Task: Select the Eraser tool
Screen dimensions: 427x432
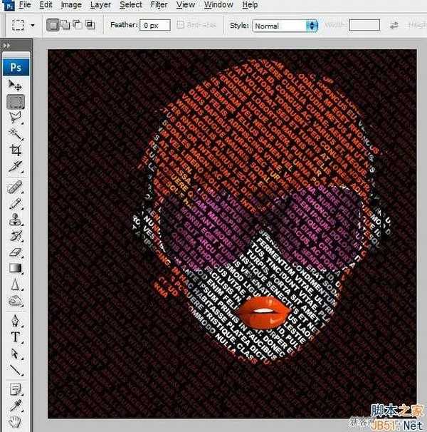Action: (x=15, y=252)
